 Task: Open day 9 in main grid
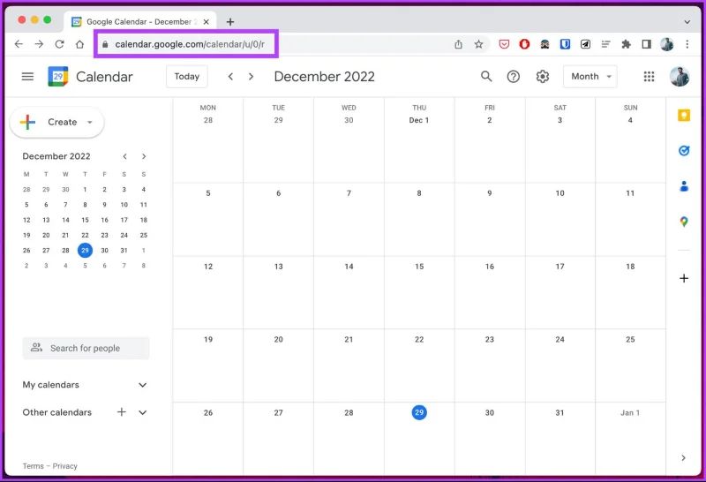pyautogui.click(x=490, y=193)
